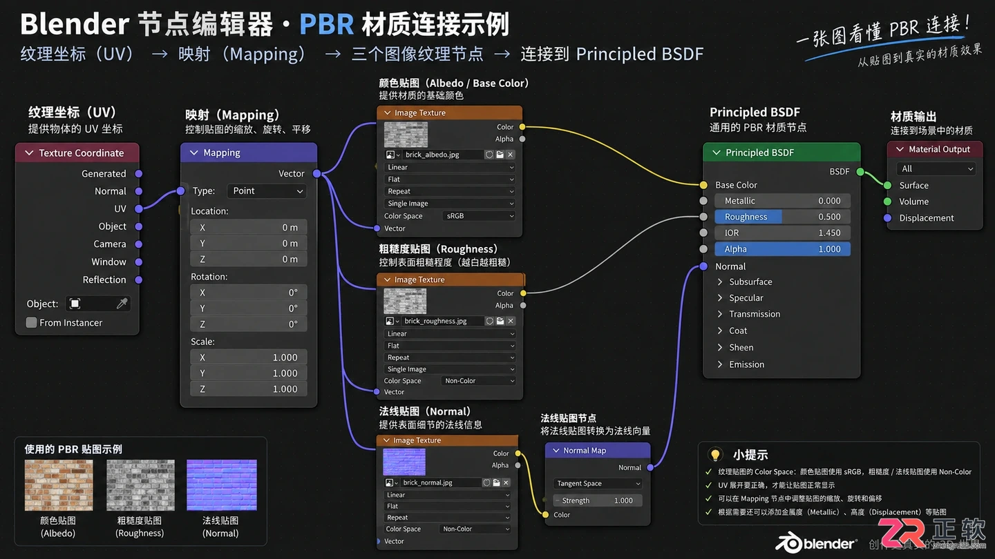Viewport: 995px width, 559px height.
Task: Open the Type Point dropdown in Mapping
Action: 267,191
